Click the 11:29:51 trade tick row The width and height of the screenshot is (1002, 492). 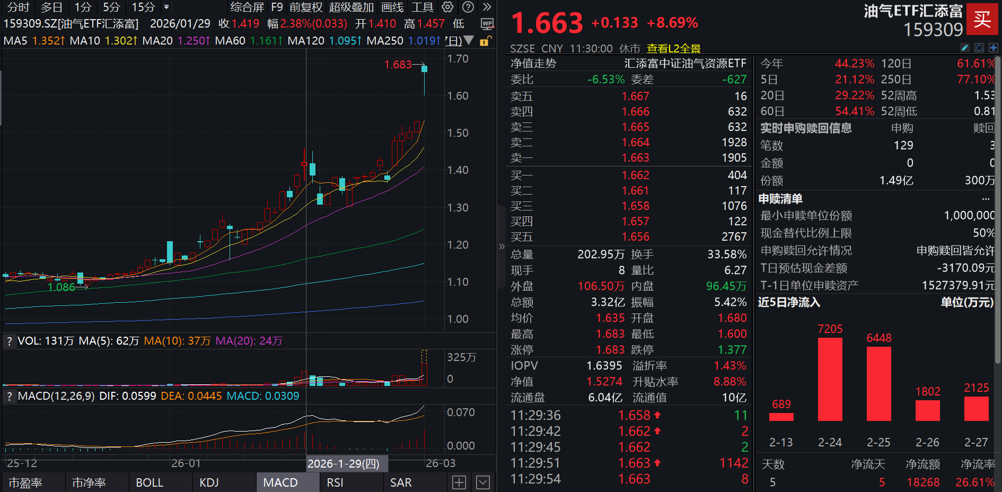pyautogui.click(x=629, y=463)
